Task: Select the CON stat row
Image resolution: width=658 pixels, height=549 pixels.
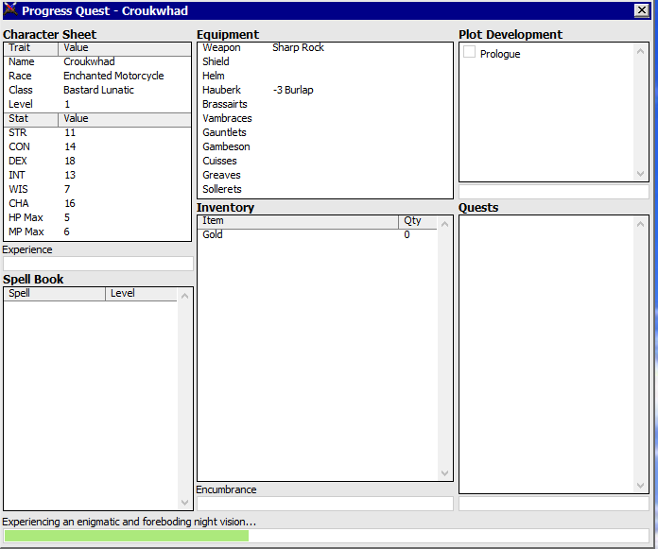Action: tap(97, 147)
